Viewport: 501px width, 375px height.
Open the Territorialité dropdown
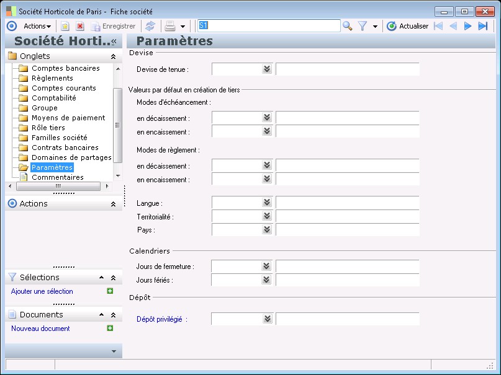pos(267,216)
